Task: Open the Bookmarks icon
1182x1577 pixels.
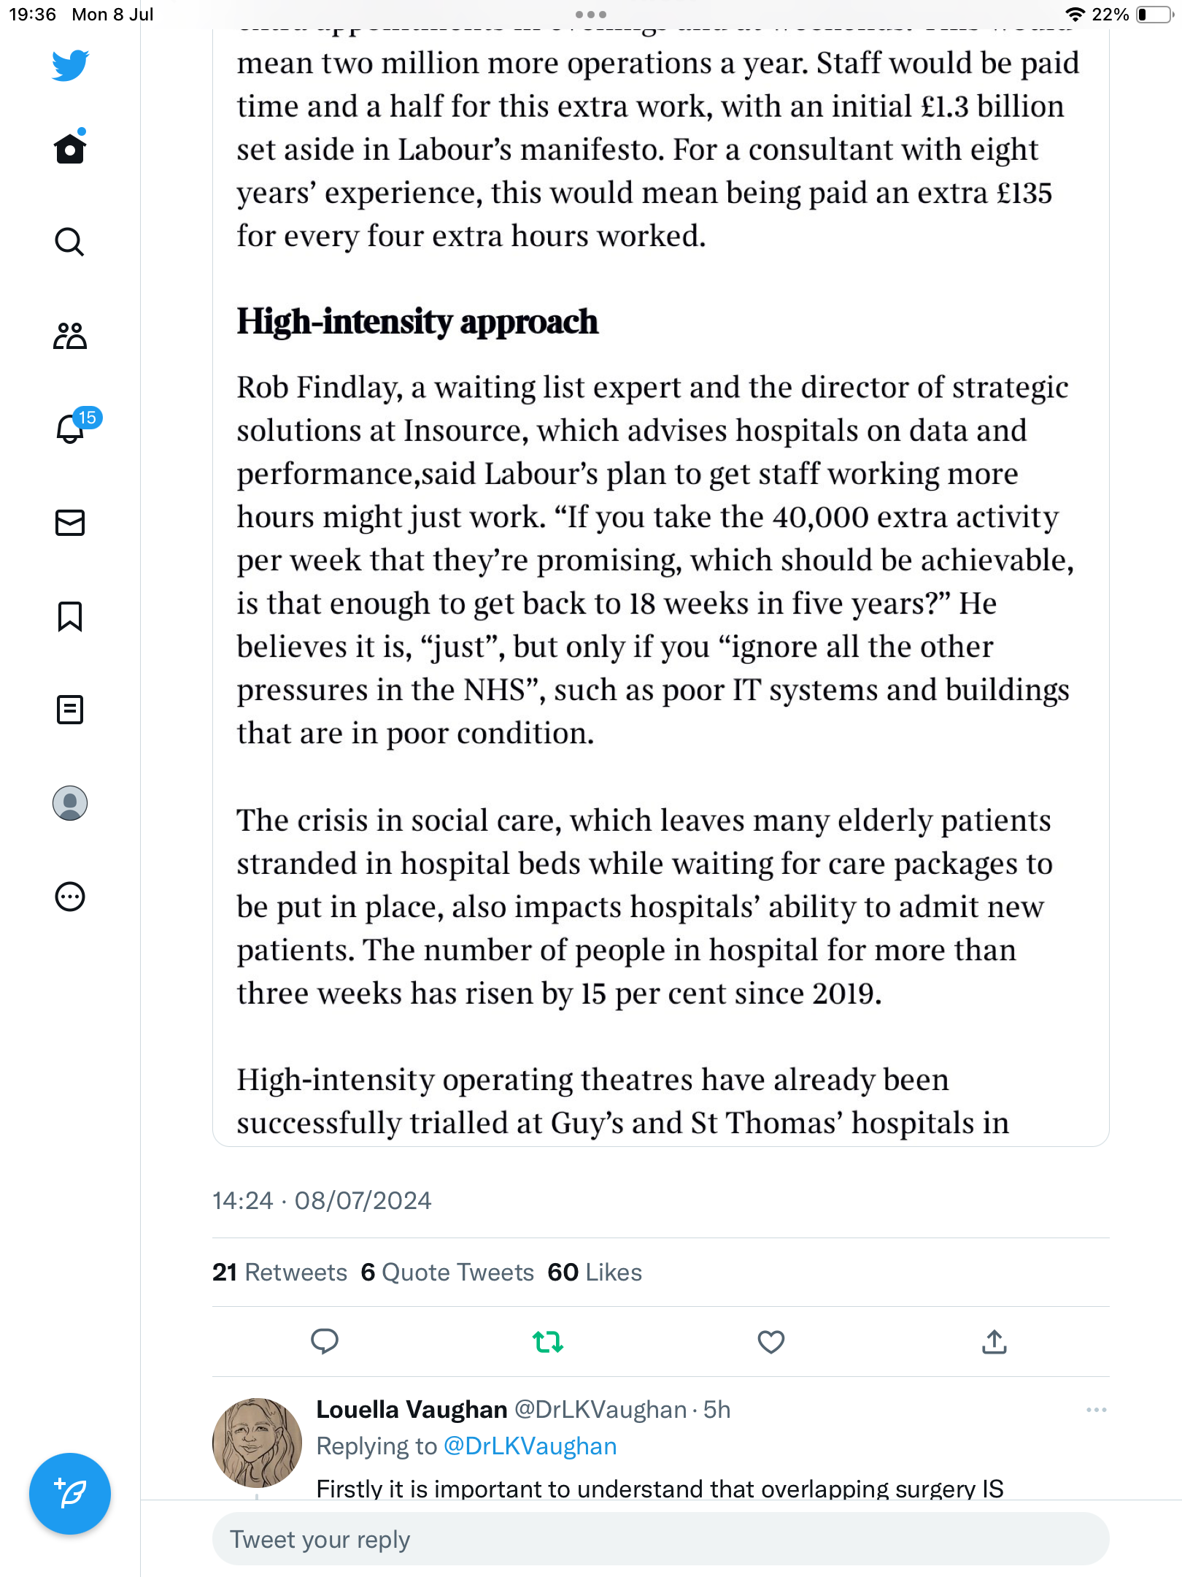Action: pyautogui.click(x=70, y=616)
